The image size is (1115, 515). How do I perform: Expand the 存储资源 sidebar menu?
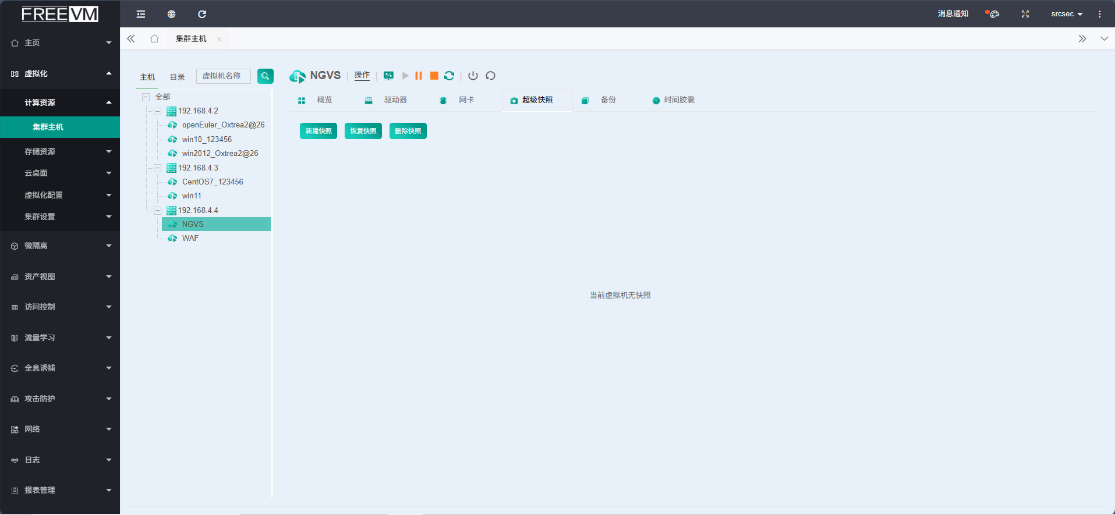[x=60, y=151]
